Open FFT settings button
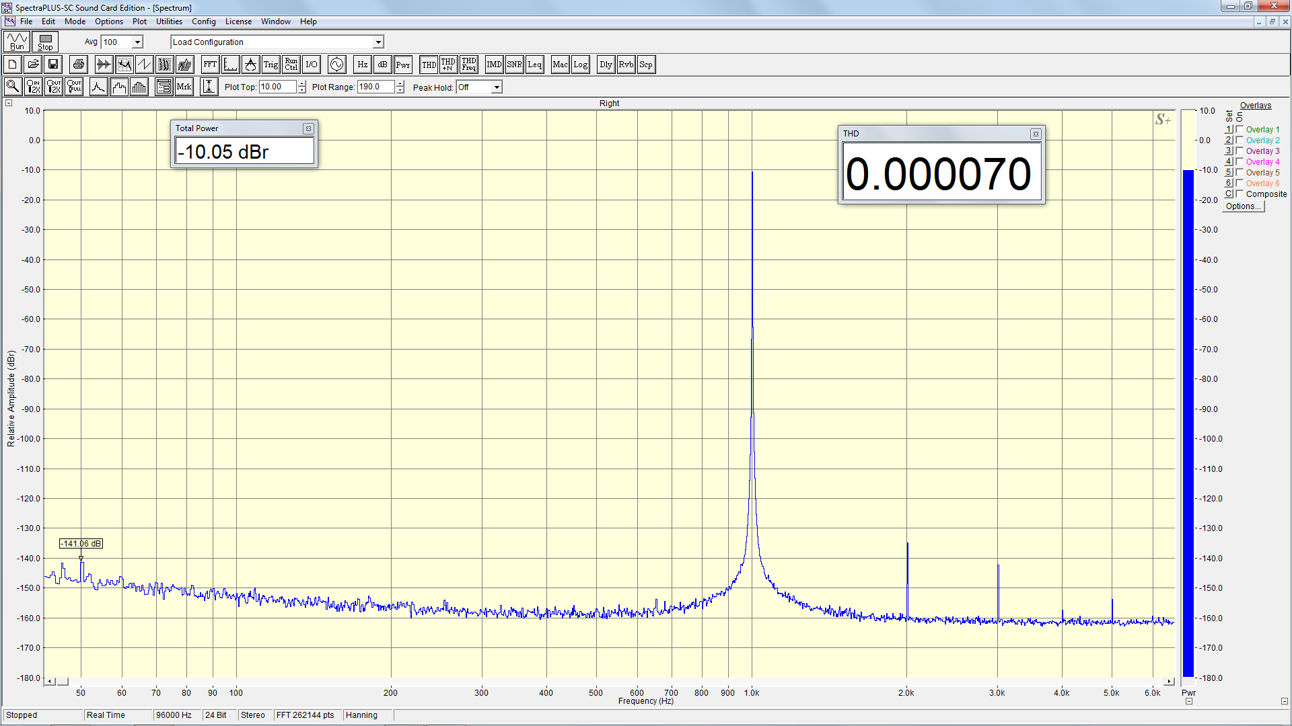Screen dimensions: 1292x726 point(210,65)
